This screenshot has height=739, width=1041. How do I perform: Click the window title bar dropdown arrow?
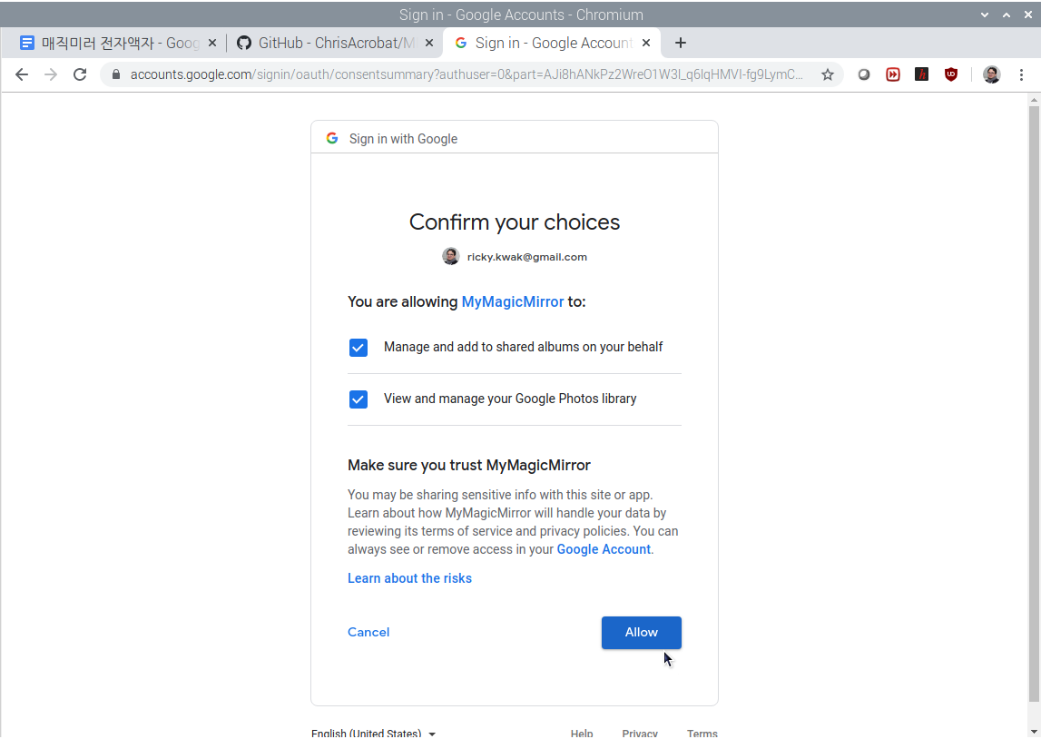[985, 15]
